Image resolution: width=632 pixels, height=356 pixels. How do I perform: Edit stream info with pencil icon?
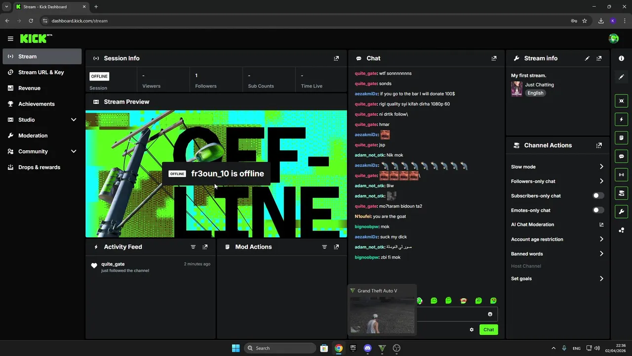587,58
